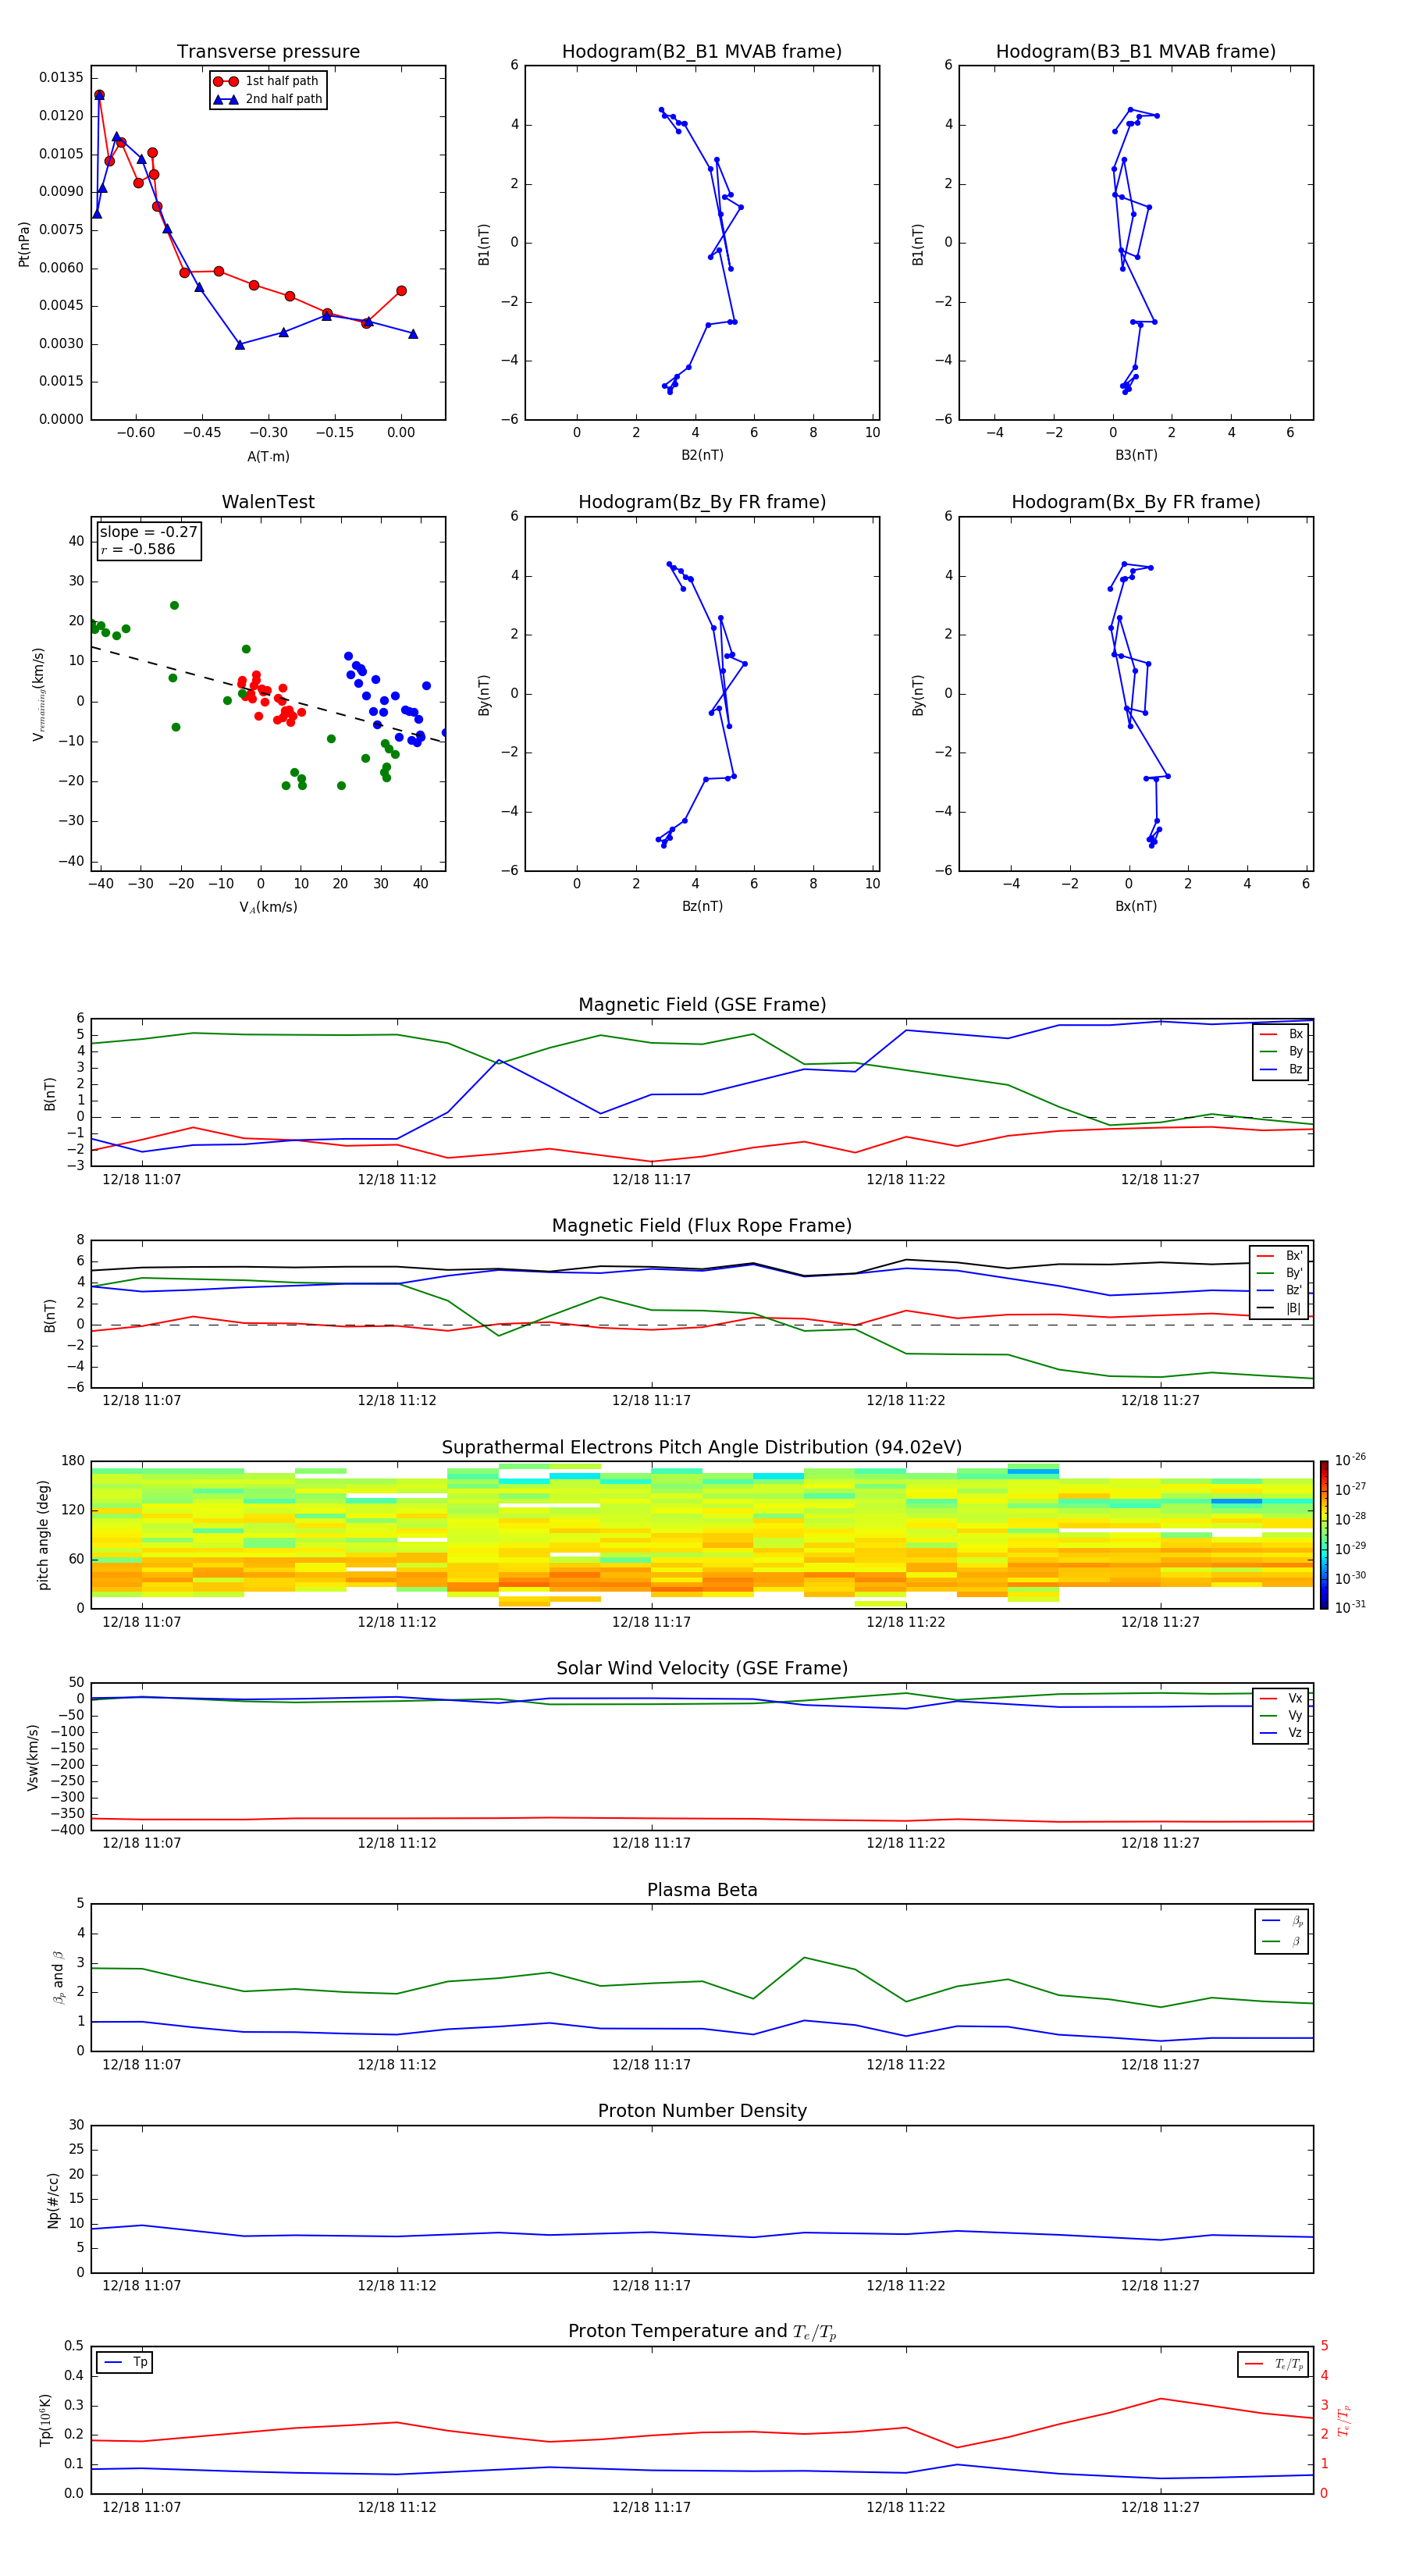Click the 'Vy' legend entry

(x=1282, y=1715)
